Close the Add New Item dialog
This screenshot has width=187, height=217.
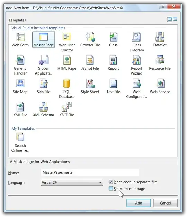(x=174, y=6)
